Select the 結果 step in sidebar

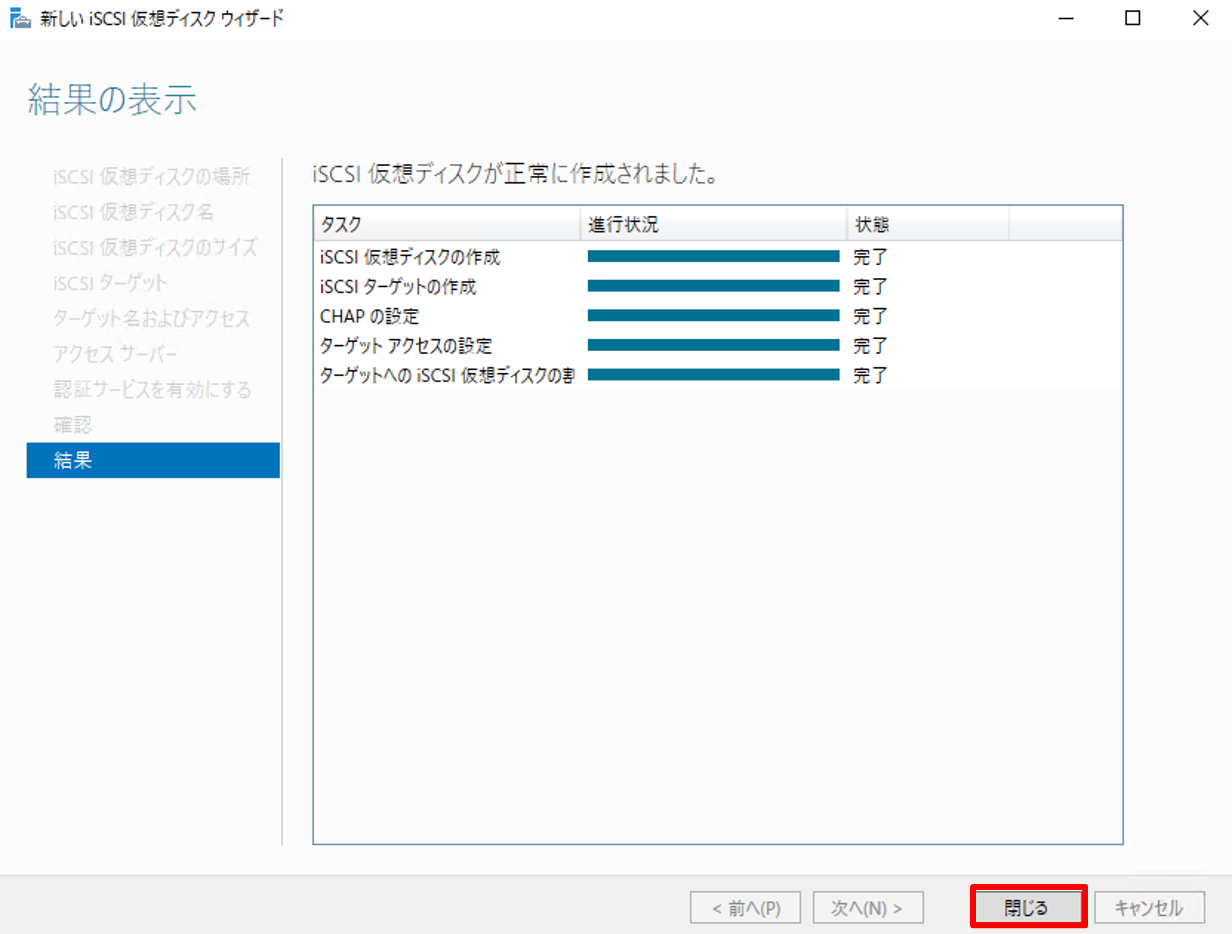tap(153, 460)
